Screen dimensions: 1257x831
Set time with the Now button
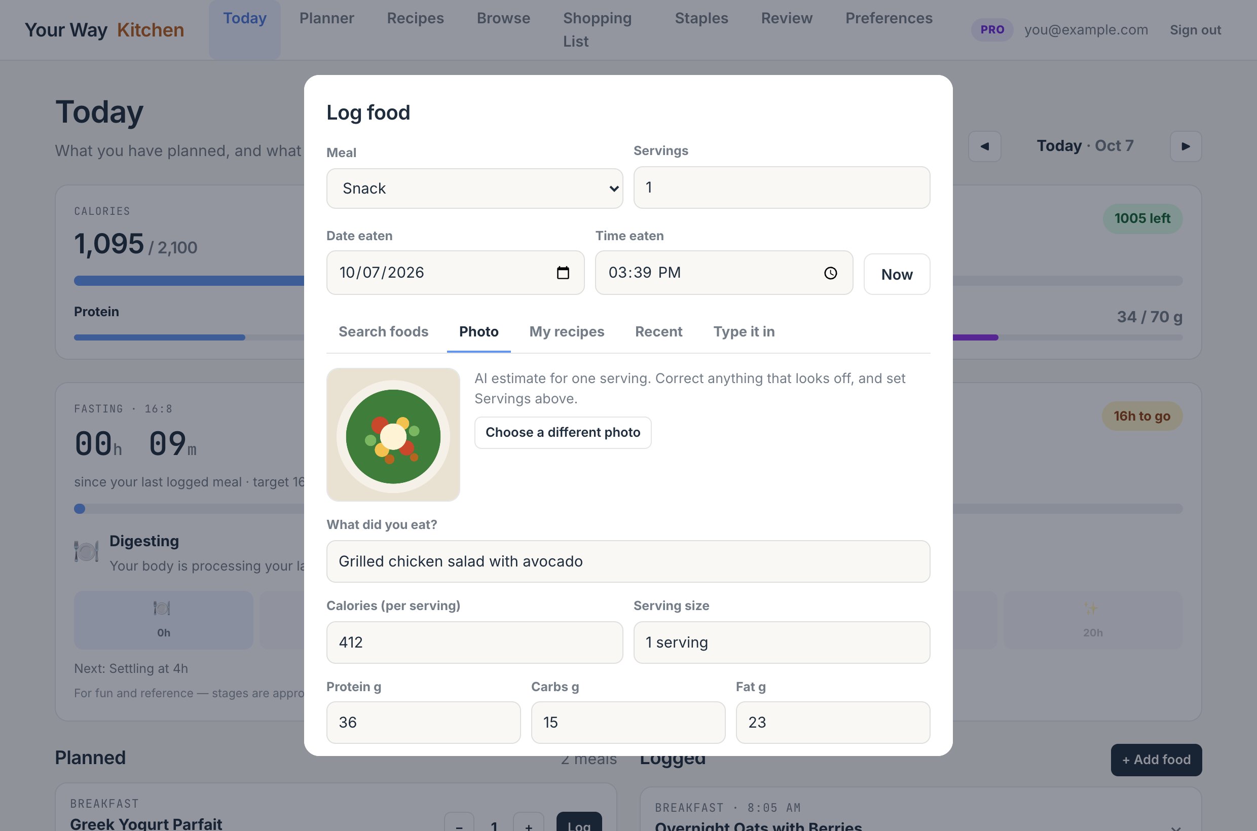[897, 274]
